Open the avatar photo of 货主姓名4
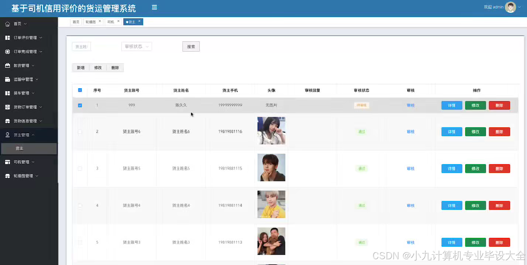Screen dimensions: 527x265 [x=271, y=204]
